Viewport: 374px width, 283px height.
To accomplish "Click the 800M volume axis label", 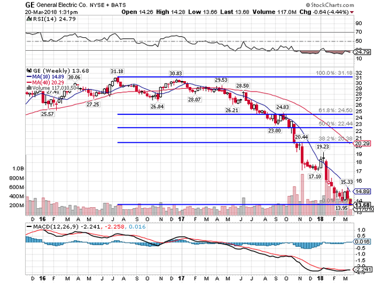I will click(17, 178).
